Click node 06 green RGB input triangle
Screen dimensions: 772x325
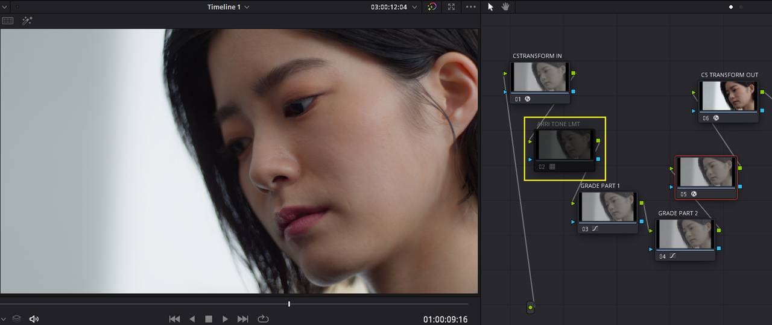pos(694,93)
